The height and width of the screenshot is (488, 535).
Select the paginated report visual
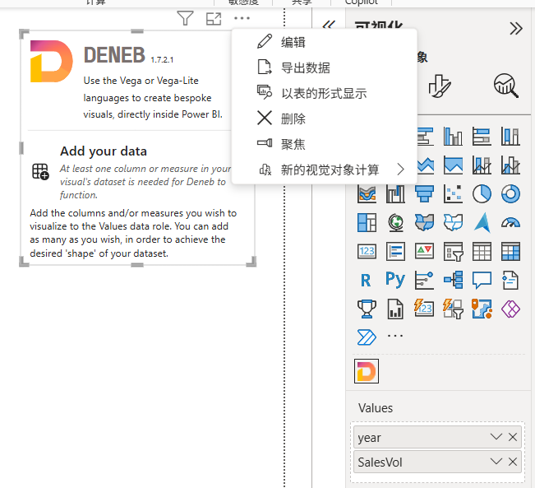pyautogui.click(x=395, y=309)
